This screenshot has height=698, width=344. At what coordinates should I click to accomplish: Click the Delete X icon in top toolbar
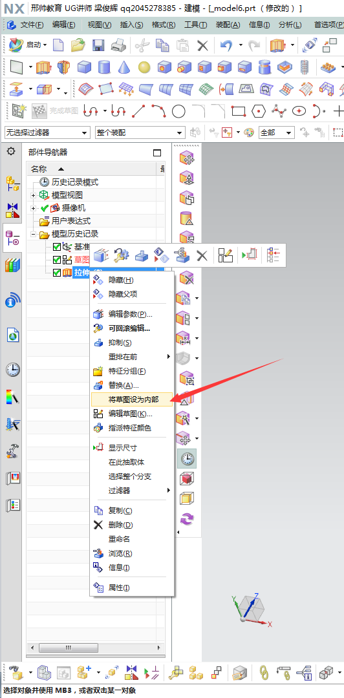203,45
